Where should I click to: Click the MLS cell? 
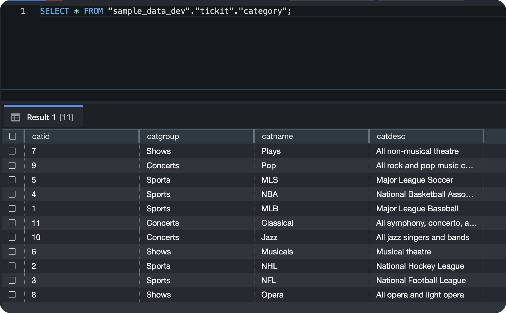pos(312,180)
